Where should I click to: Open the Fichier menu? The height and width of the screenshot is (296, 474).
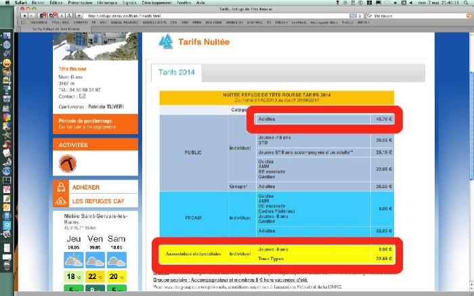(38, 3)
